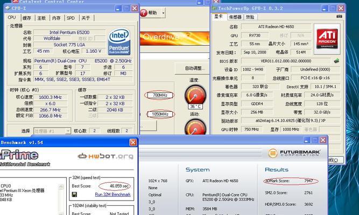Click the 1000 MHz memory clock in GPU-Z
The height and width of the screenshot is (215, 359).
(x=291, y=130)
